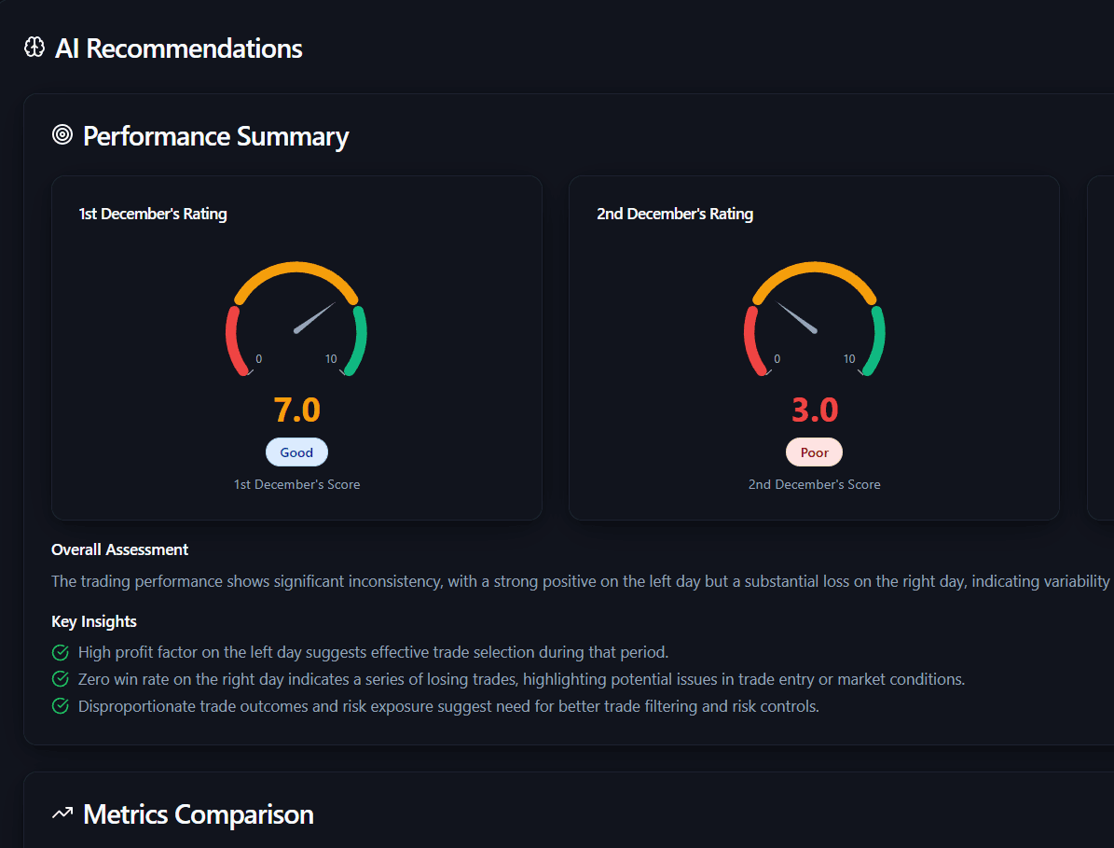Click the trend arrow icon beside Metrics Comparison

pos(62,813)
